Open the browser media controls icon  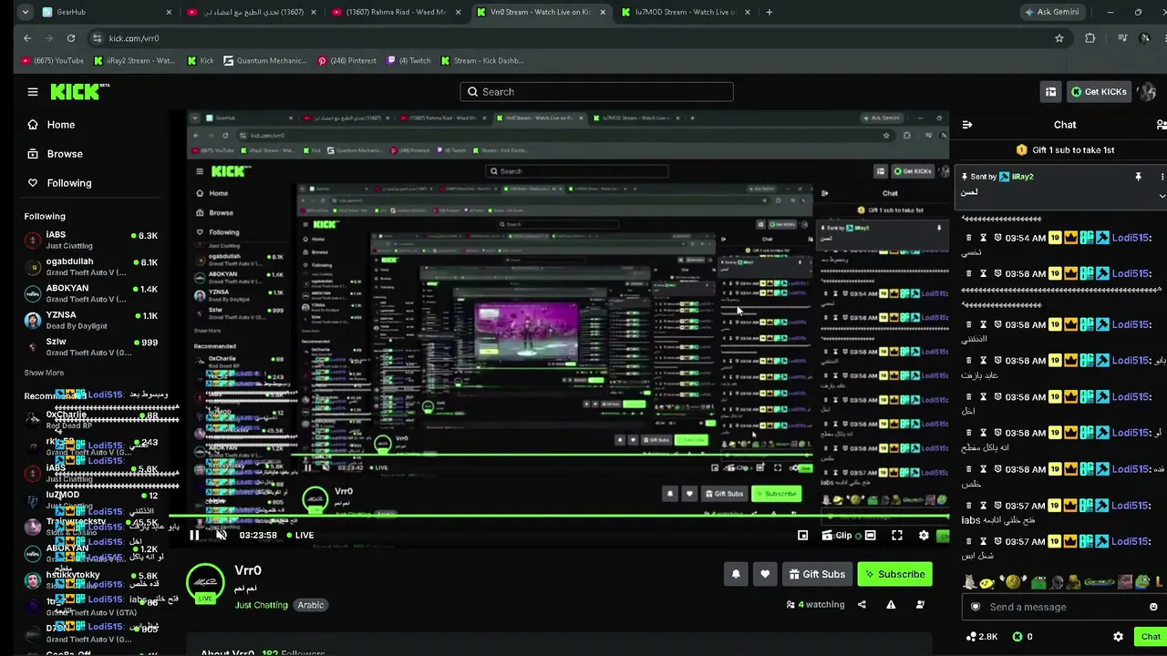tap(1122, 38)
